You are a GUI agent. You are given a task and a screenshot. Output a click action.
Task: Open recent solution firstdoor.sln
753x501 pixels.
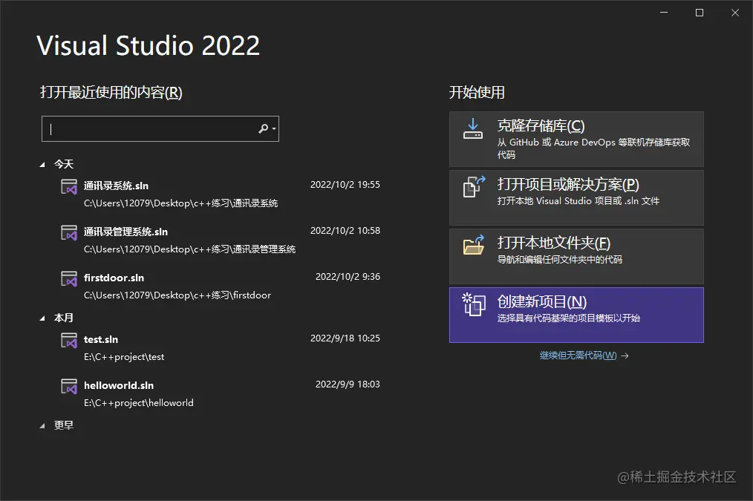click(114, 278)
